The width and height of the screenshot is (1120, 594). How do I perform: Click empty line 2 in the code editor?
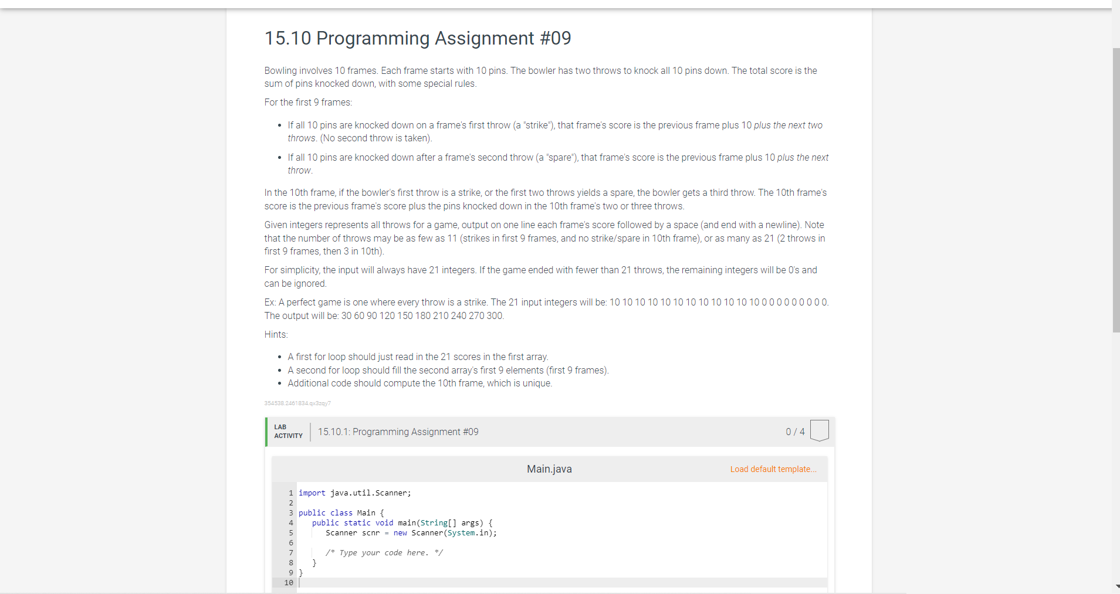click(x=352, y=503)
